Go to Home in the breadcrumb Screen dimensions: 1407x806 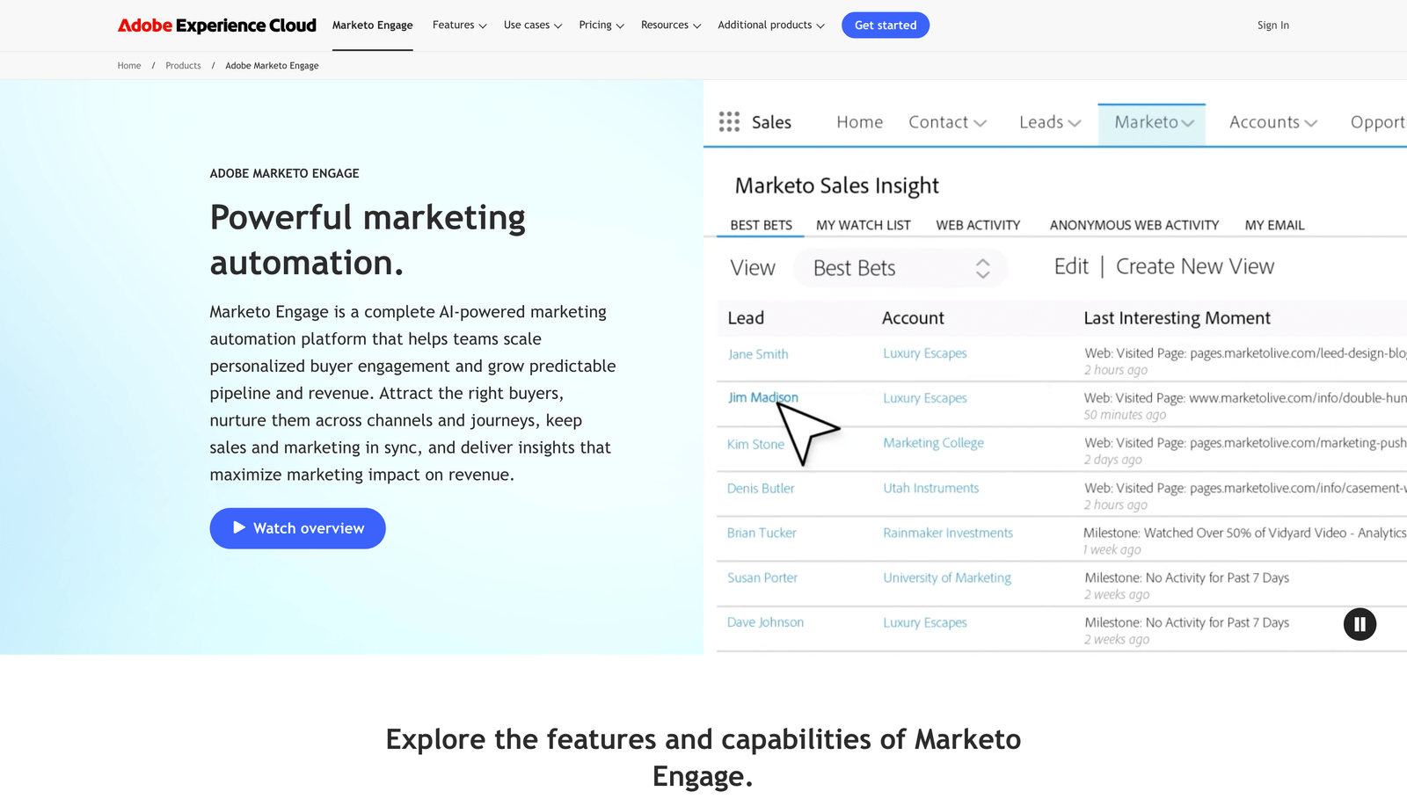point(129,66)
